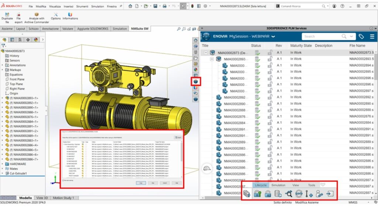This screenshot has height=211, width=378.
Task: Open the MySession WEBINAR dropdown
Action: click(273, 36)
